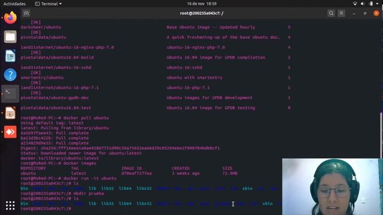Open the Help icon in the dock
383x215 pixels.
coord(10,75)
